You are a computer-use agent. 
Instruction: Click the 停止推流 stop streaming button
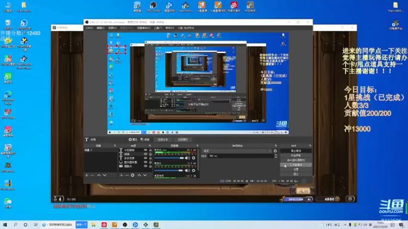pyautogui.click(x=296, y=151)
